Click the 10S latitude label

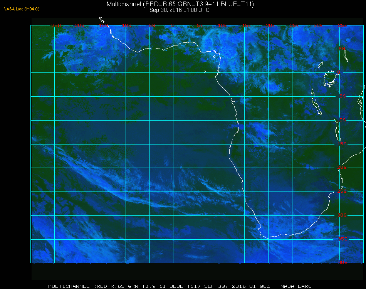(341, 120)
